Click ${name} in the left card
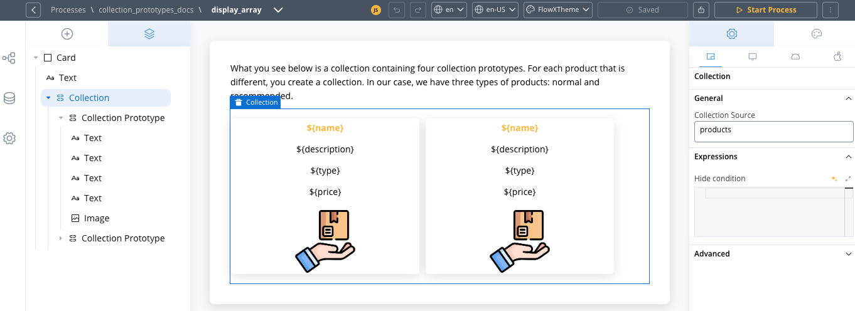 (x=325, y=128)
